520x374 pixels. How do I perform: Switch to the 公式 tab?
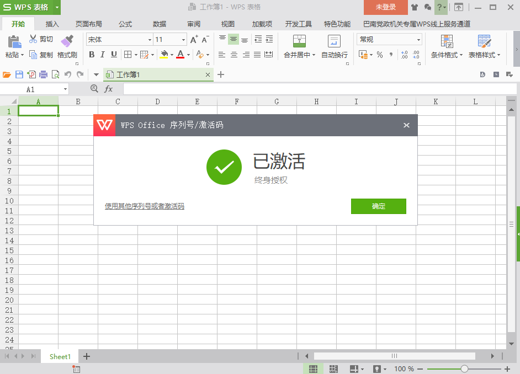125,24
